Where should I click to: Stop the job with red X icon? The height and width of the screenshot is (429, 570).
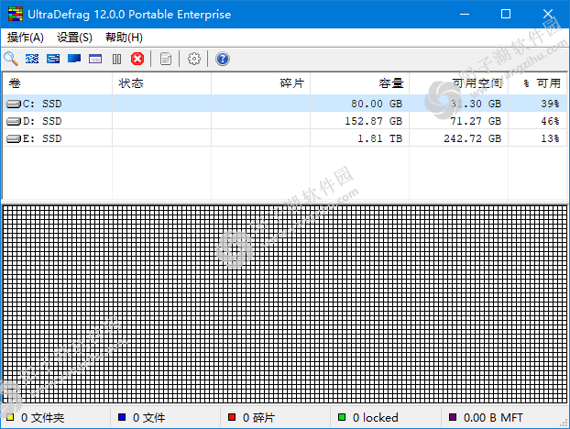click(137, 59)
